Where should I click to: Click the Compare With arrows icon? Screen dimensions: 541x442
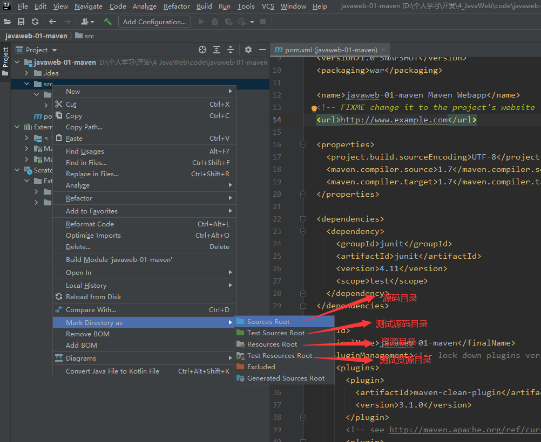59,309
